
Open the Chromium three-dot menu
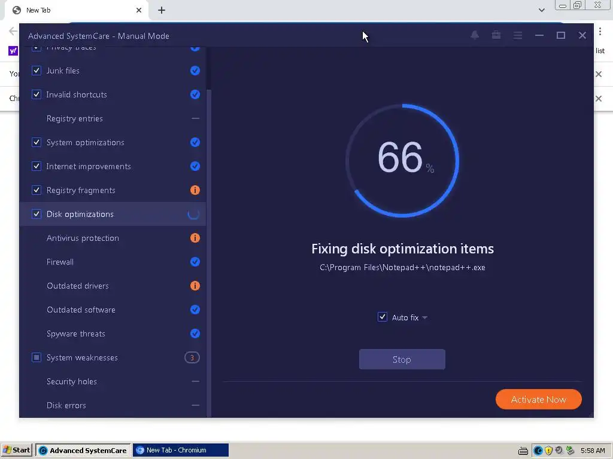coord(600,32)
